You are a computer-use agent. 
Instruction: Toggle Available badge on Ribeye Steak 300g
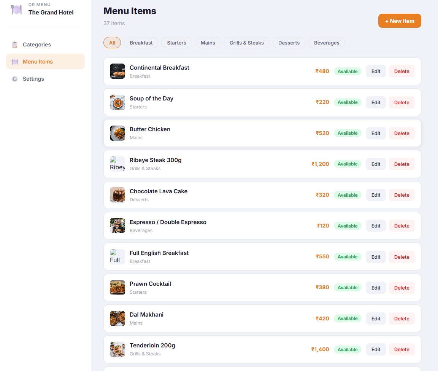(348, 164)
